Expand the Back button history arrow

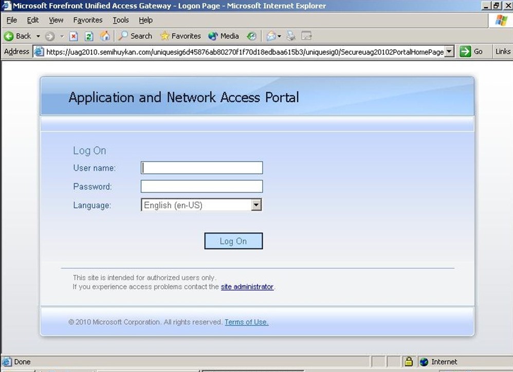[x=38, y=36]
